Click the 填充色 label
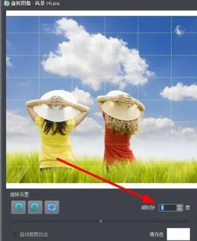197x241 pixels. 156,234
